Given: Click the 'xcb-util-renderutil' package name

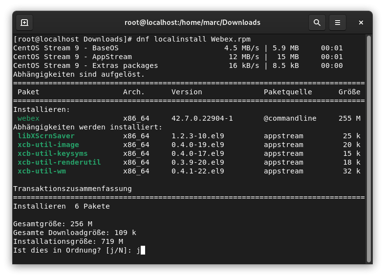Looking at the screenshot, I should coord(59,163).
